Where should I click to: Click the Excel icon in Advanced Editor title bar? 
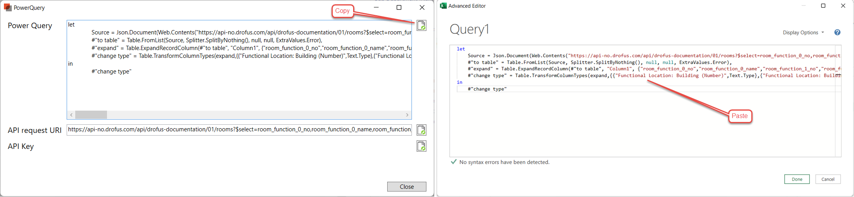(443, 6)
